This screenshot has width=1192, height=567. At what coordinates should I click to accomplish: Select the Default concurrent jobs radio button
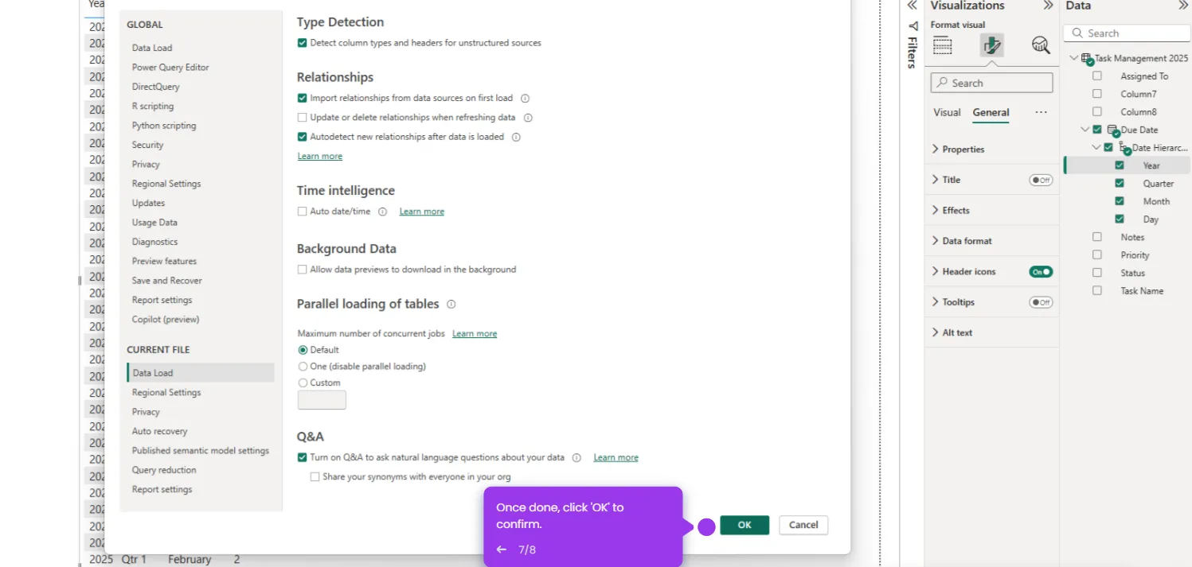point(303,350)
